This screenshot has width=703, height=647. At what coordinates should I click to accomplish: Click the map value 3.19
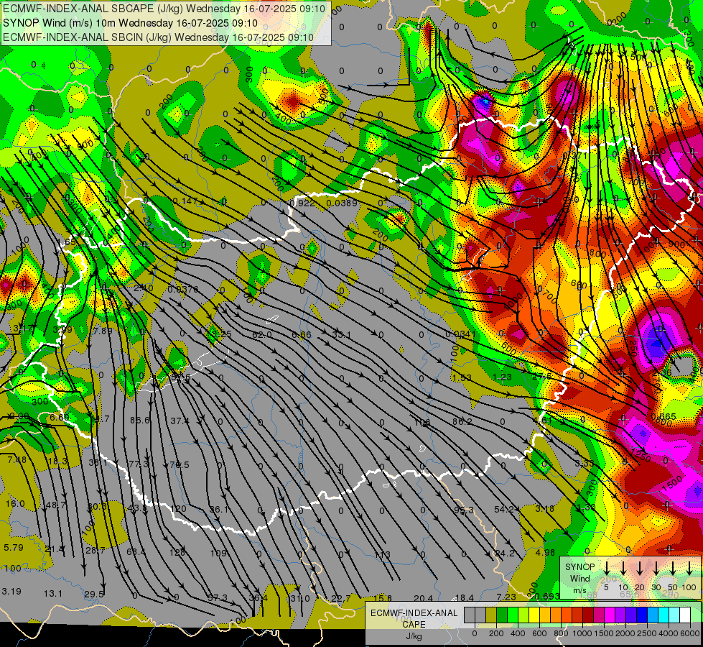[x=11, y=592]
